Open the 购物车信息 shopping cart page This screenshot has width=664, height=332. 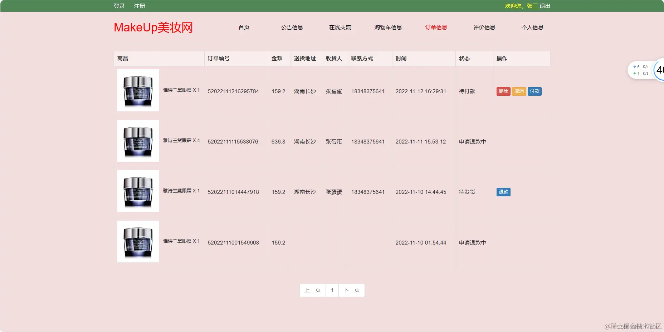388,27
